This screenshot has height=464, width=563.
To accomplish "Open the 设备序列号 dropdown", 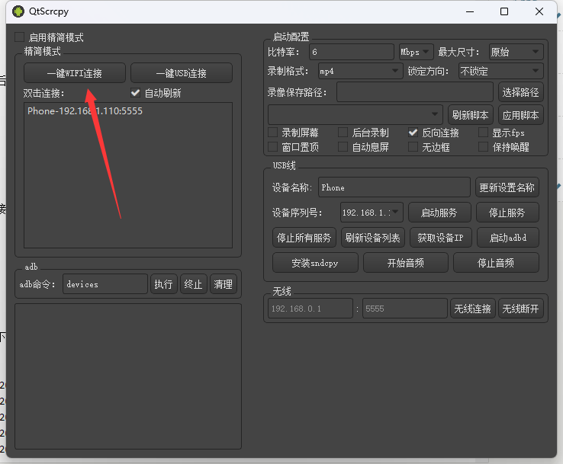I will pos(372,213).
